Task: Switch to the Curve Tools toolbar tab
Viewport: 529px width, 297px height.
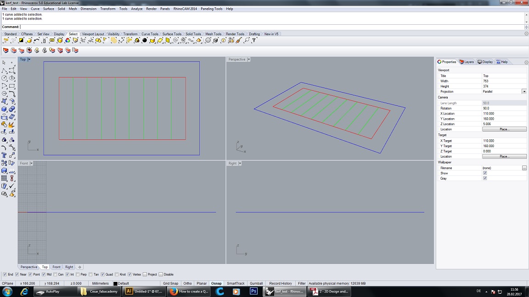Action: [150, 34]
